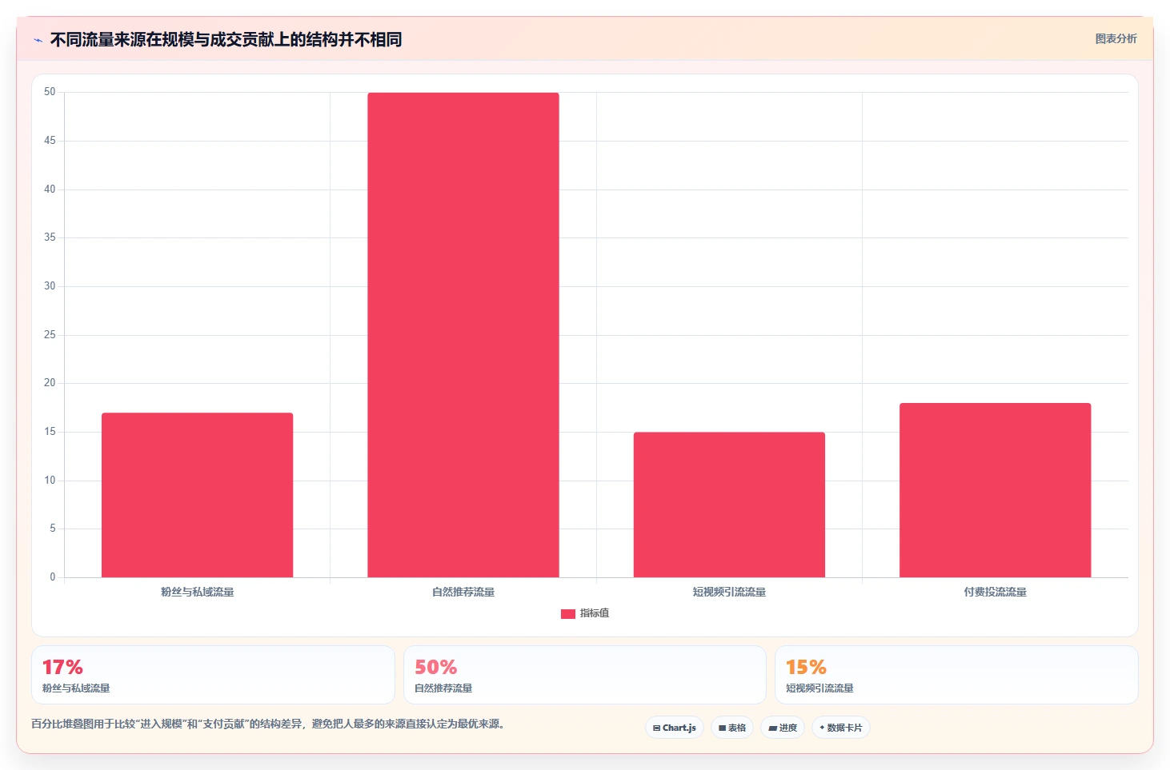Viewport: 1170px width, 770px height.
Task: Click the 图表分析 label in the header
Action: click(1116, 38)
